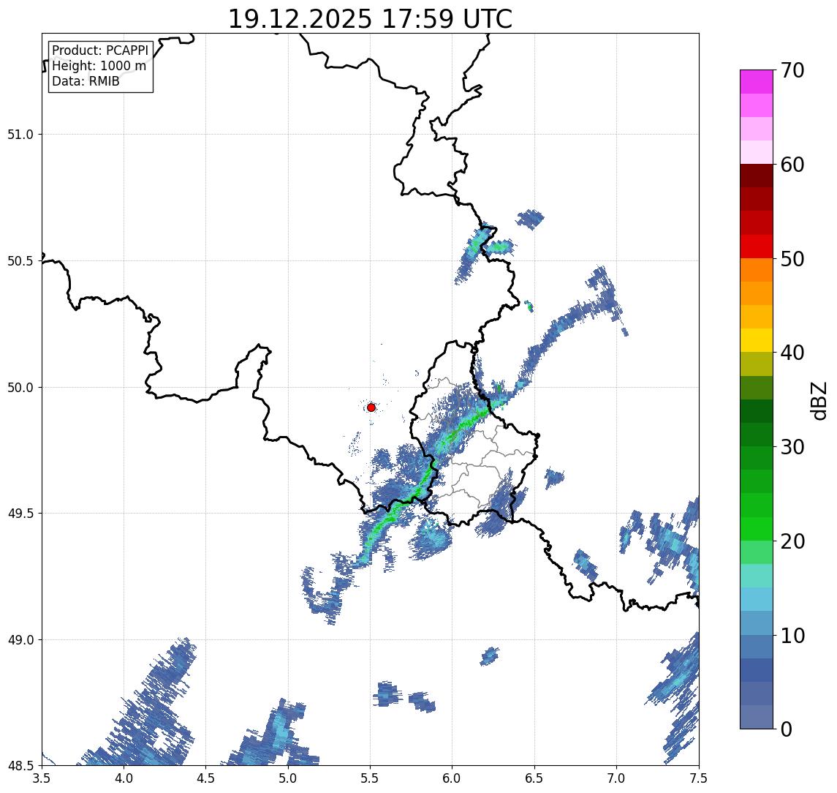Click the colorbar tick value 60
This screenshot has height=793, width=837.
click(x=792, y=165)
